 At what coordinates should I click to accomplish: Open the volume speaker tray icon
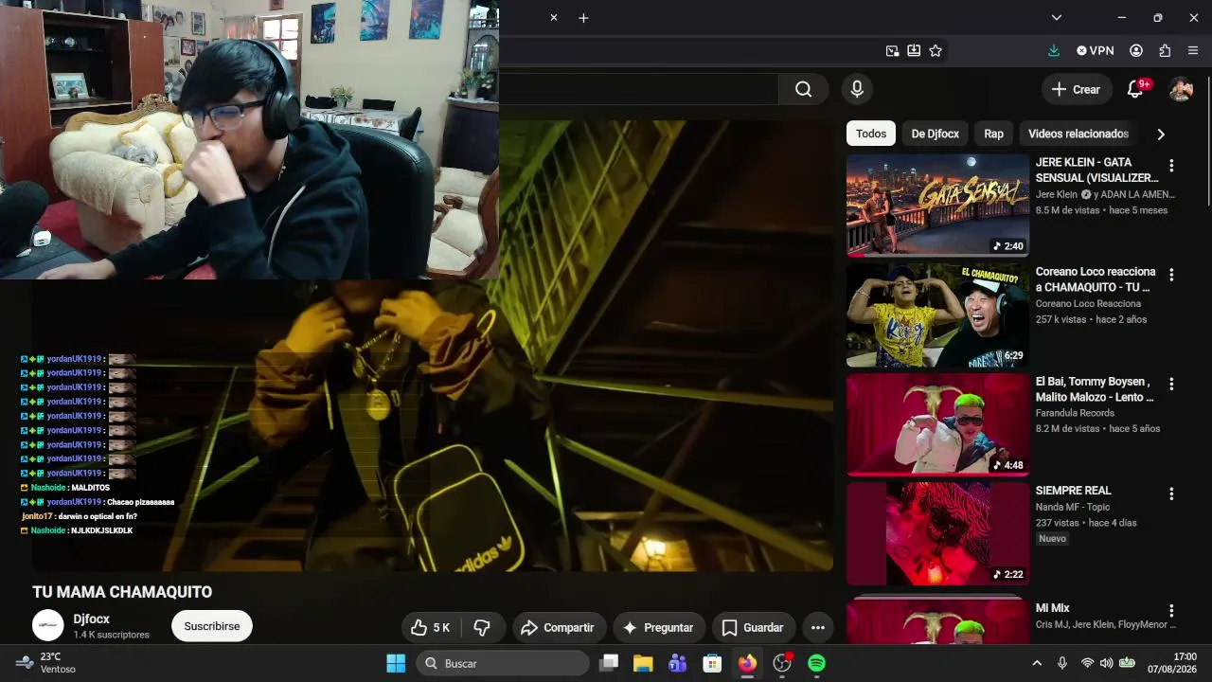point(1106,663)
